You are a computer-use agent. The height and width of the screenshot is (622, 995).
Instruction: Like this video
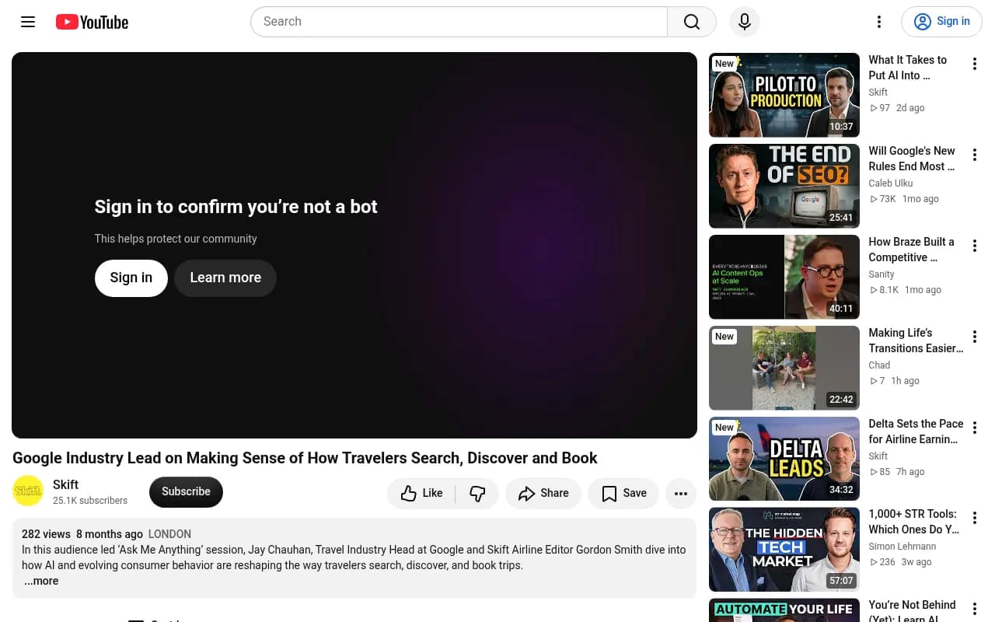422,493
